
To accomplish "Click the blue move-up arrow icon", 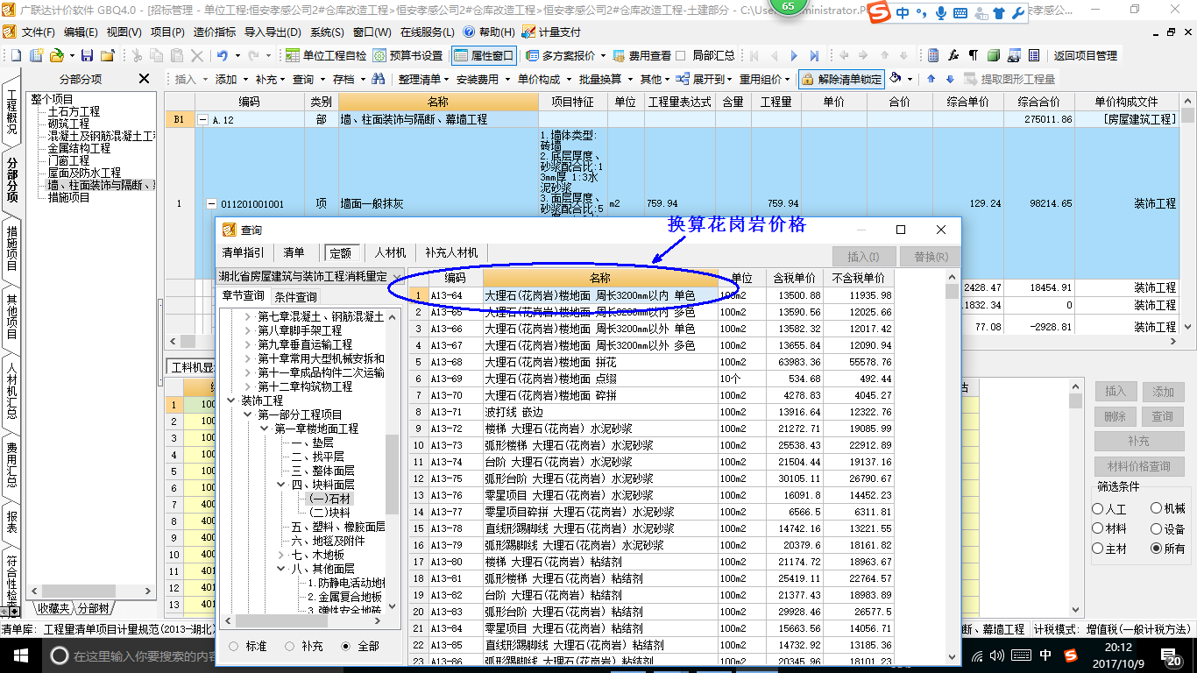I will point(931,79).
